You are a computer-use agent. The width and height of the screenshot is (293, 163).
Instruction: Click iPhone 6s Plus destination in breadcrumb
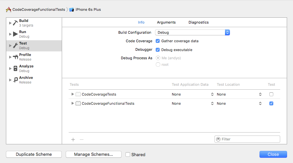[88, 9]
